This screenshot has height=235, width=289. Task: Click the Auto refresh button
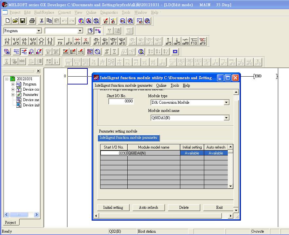tap(149, 208)
